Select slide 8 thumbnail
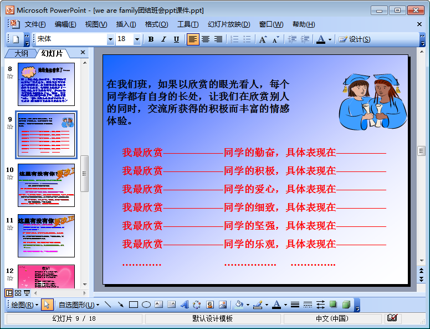This screenshot has width=430, height=329. coord(46,84)
